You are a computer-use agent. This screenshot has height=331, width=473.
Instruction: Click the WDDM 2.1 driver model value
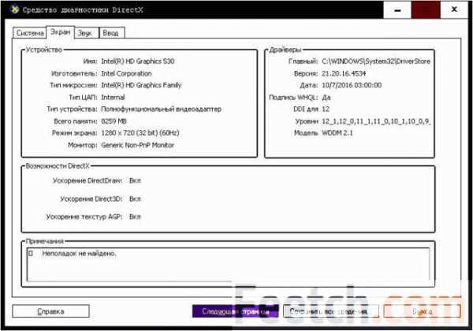click(337, 133)
